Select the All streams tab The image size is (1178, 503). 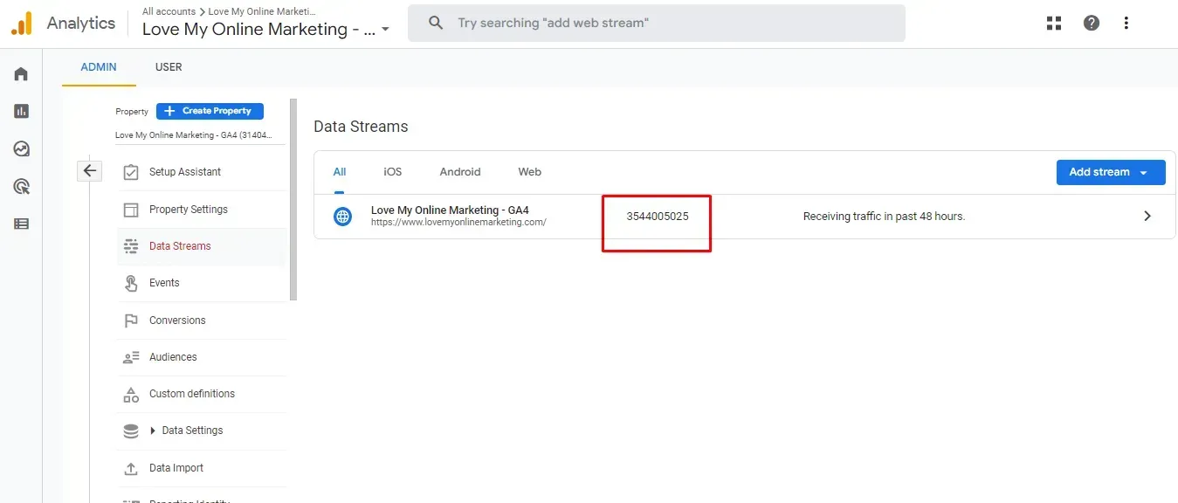point(340,172)
